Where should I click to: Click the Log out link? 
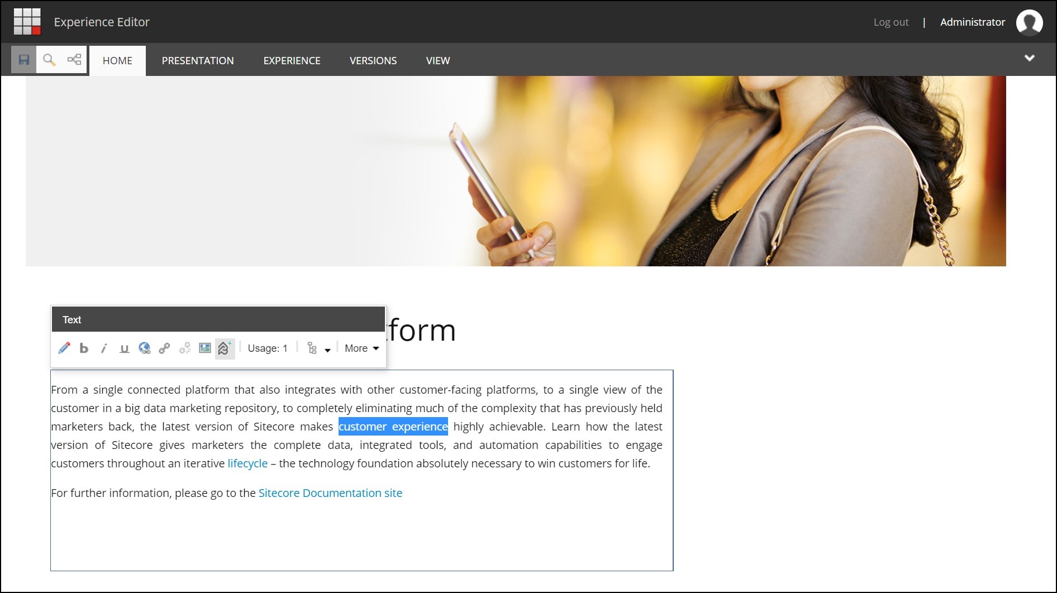click(x=891, y=22)
